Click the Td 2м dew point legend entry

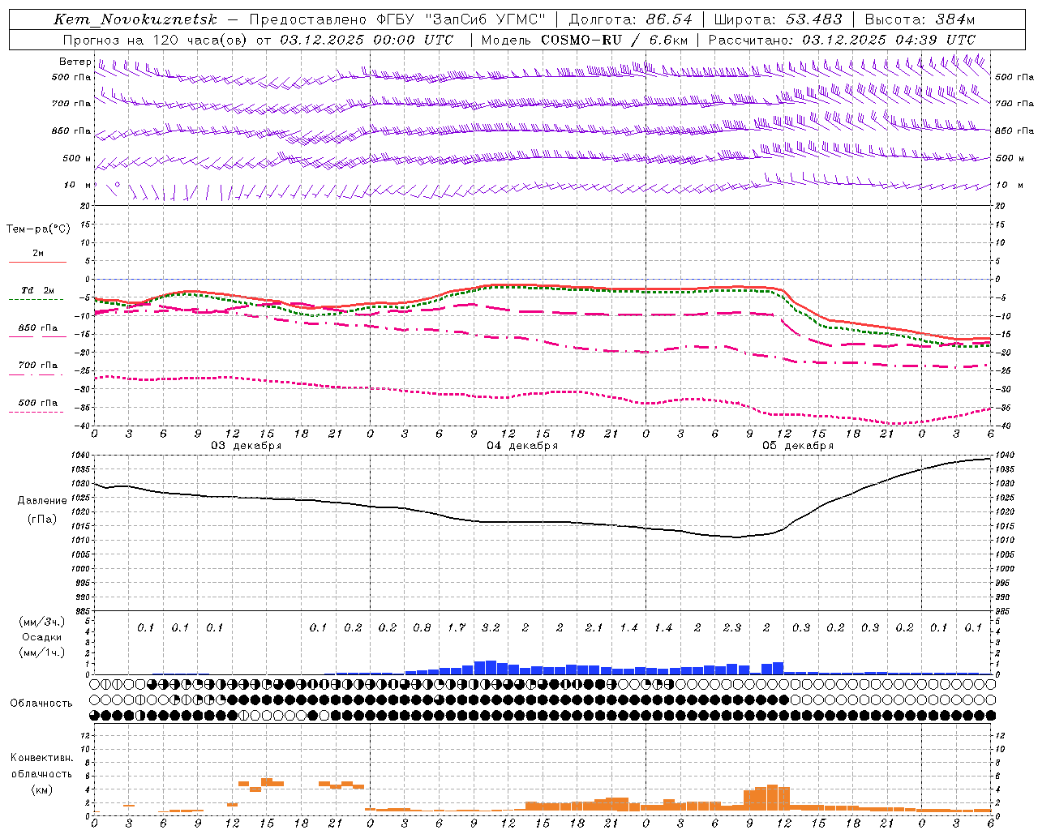[x=37, y=291]
